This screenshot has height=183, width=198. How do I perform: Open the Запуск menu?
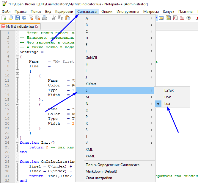[169, 12]
